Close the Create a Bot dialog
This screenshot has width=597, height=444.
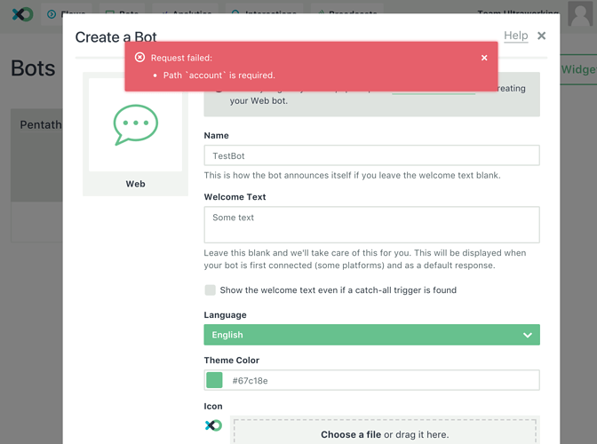542,36
